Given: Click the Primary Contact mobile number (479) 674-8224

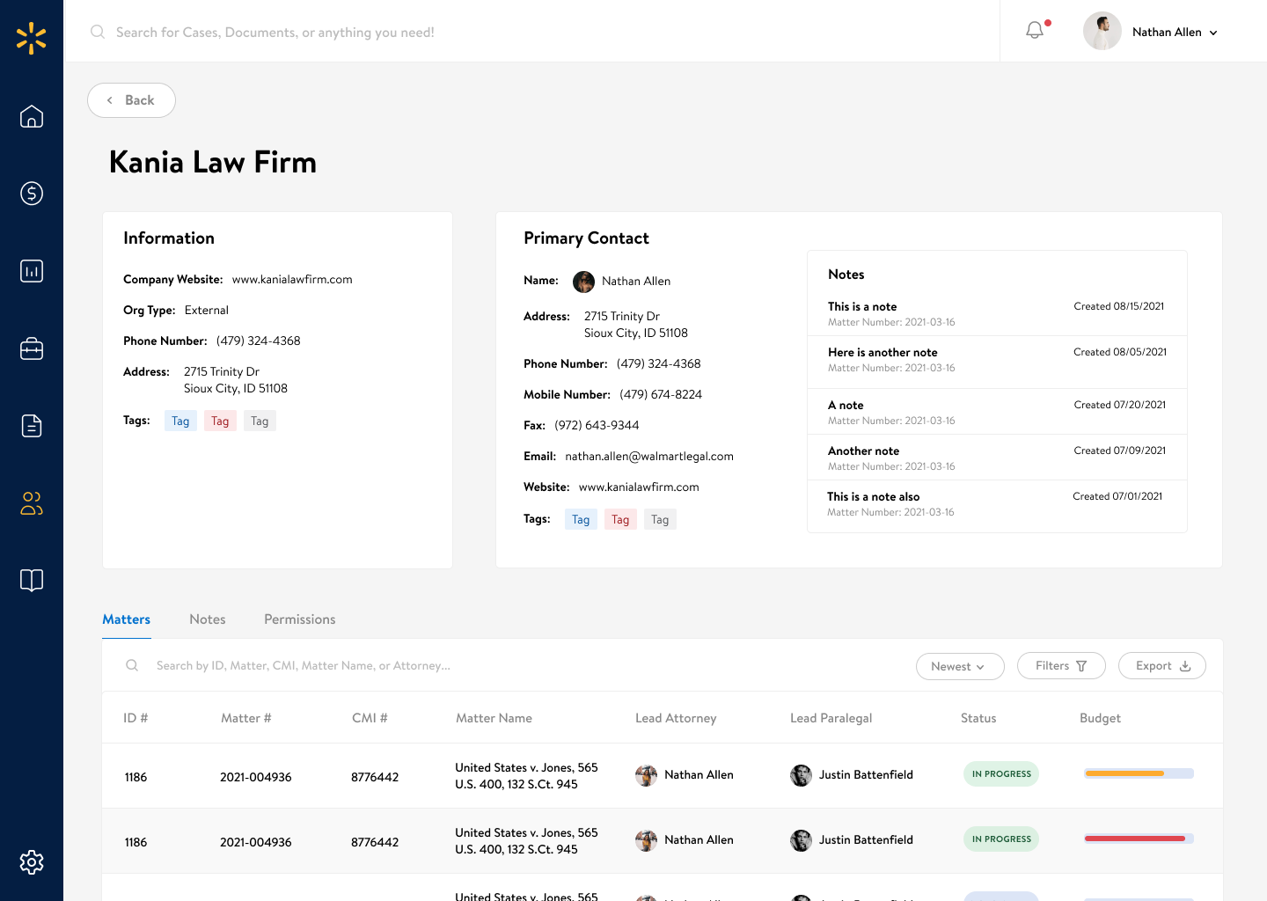Looking at the screenshot, I should (x=661, y=395).
